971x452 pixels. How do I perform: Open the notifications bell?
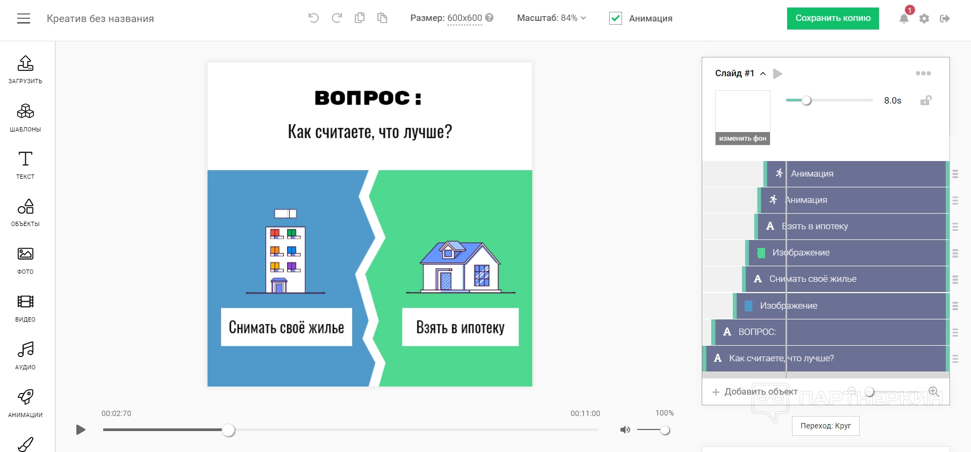coord(904,19)
